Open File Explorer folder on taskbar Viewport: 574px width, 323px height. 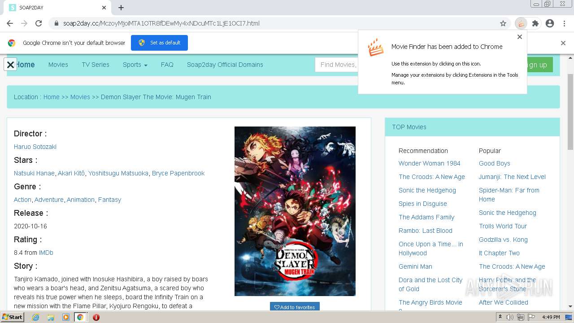[51, 317]
